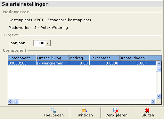Click the scroll up arrow in table

159,64
